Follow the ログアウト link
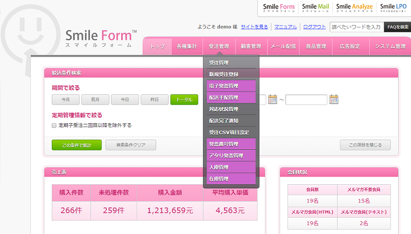 click(314, 27)
